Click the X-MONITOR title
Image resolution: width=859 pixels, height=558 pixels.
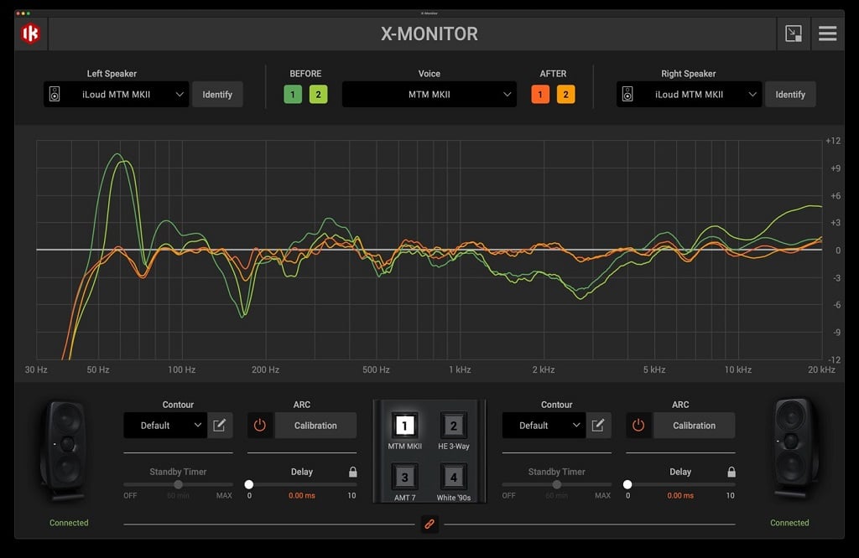click(x=429, y=34)
